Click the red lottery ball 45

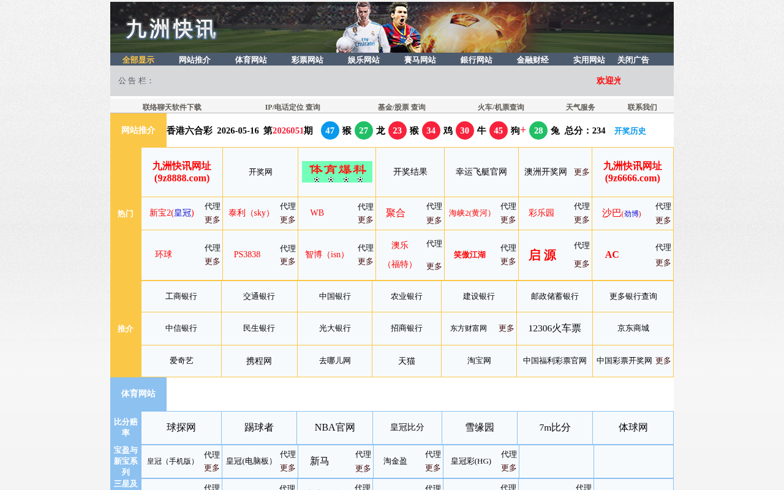pos(499,130)
